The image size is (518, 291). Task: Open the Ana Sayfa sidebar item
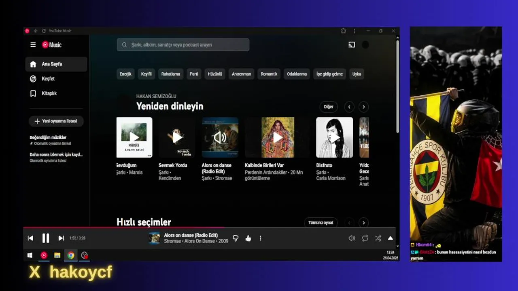56,64
